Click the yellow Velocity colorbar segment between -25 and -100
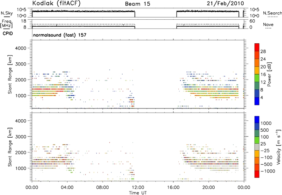282x195 pixels. [257, 154]
